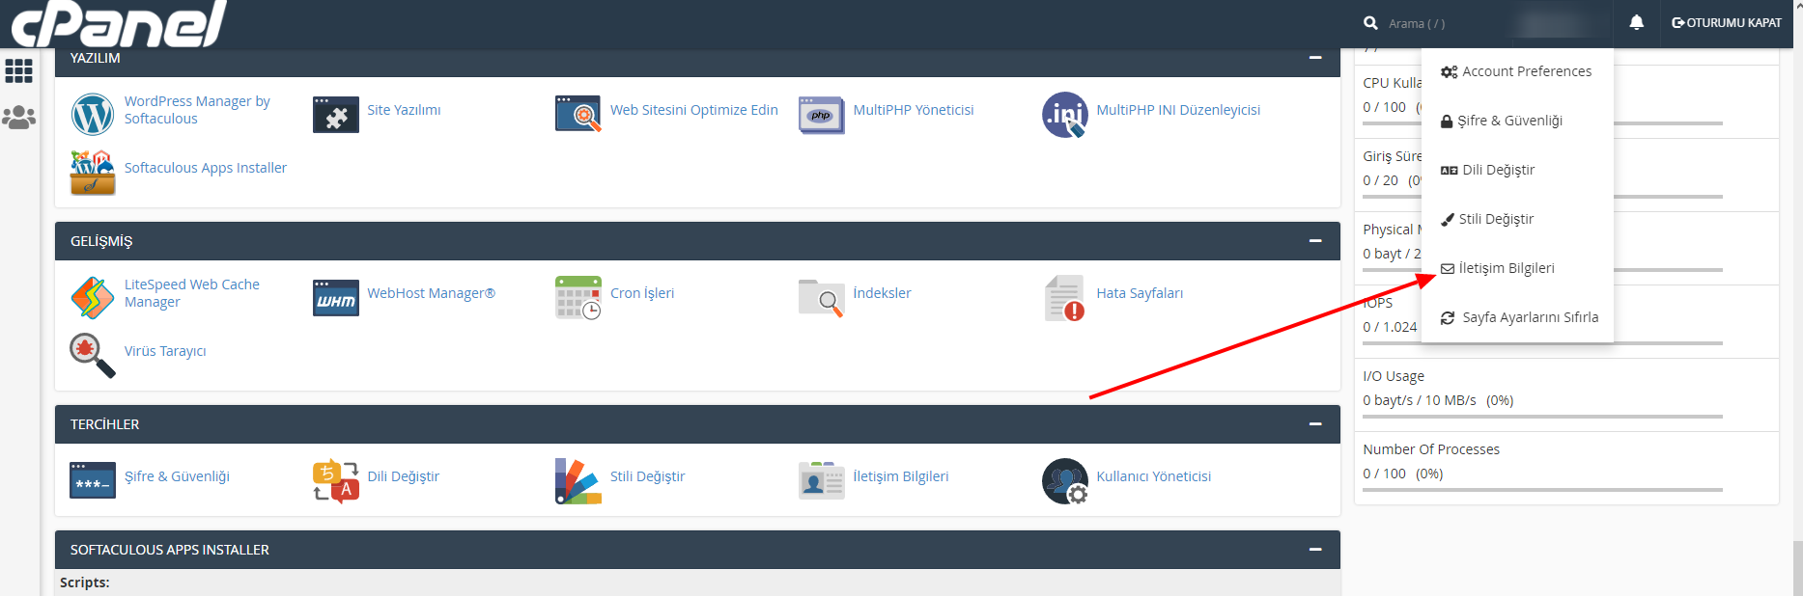Collapse the YAZILIM section
This screenshot has height=596, width=1803.
1315,58
